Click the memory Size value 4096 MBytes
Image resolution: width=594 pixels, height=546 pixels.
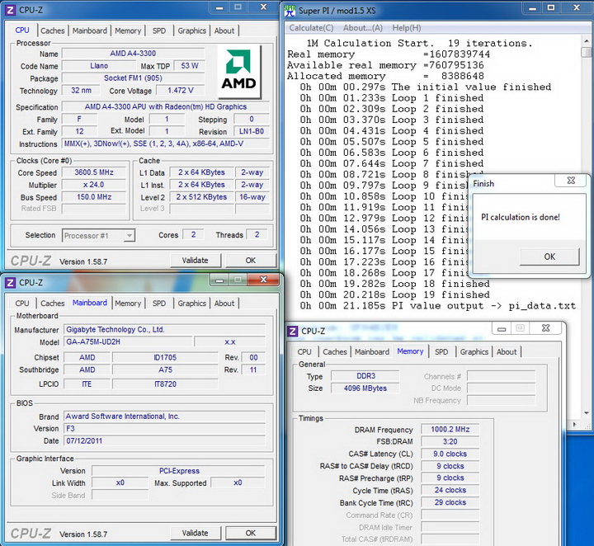(x=365, y=388)
